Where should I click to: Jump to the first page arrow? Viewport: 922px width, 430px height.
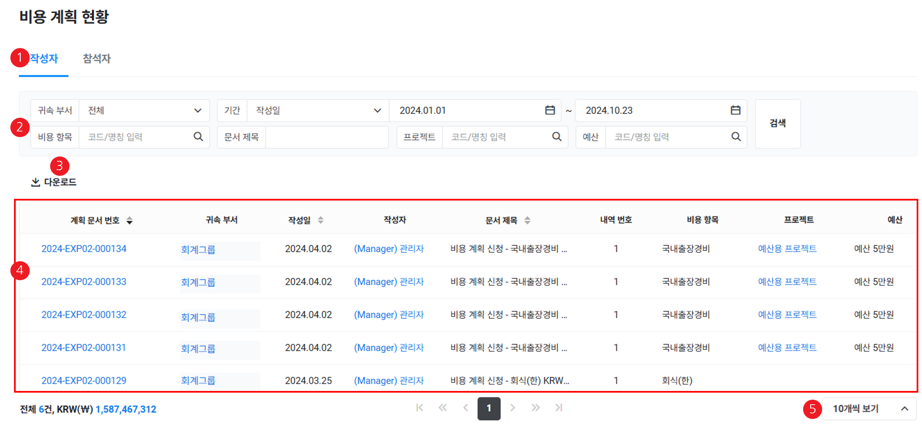pos(420,408)
